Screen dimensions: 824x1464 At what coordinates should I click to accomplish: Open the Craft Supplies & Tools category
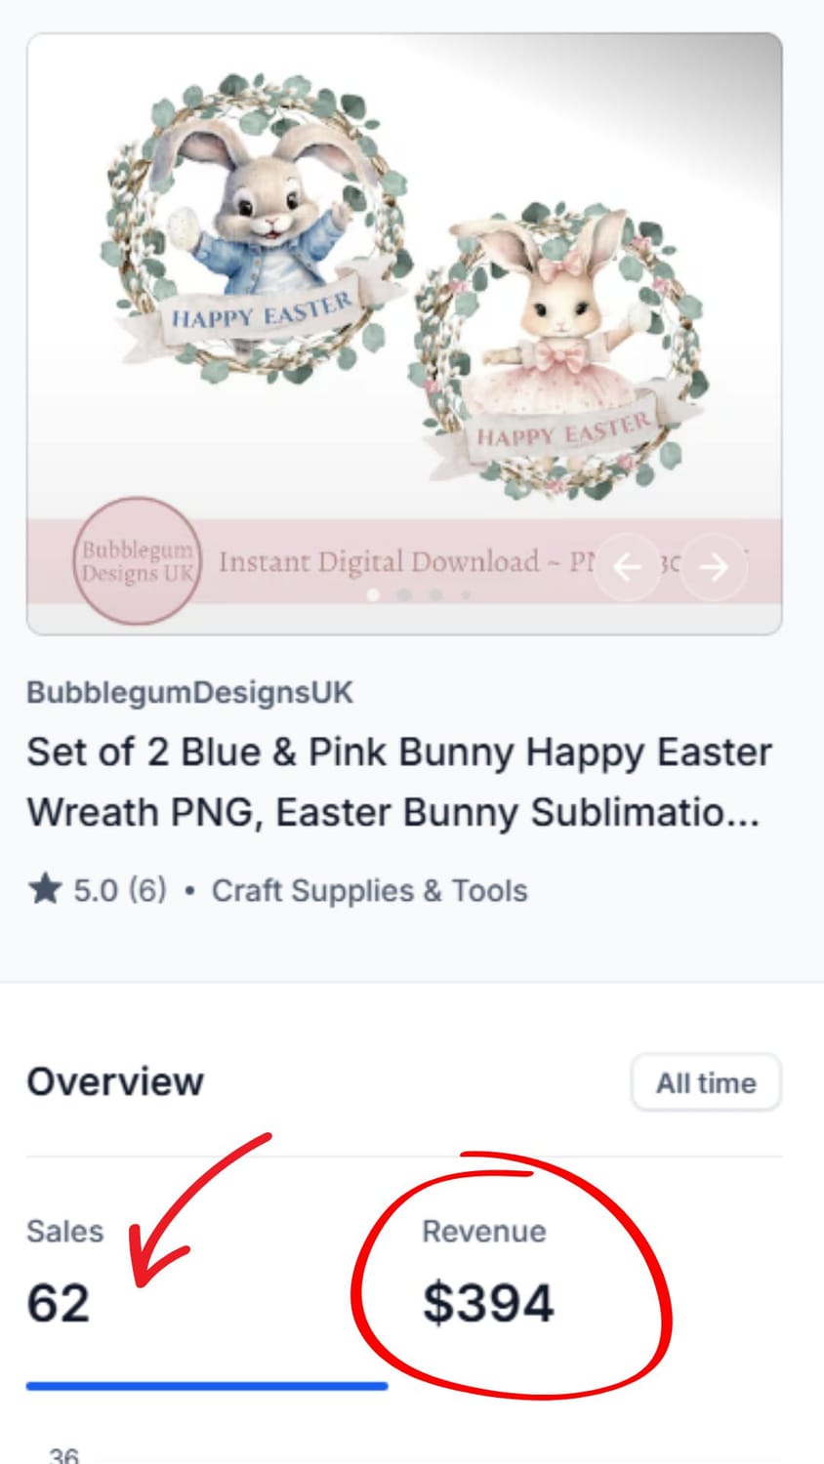click(x=369, y=890)
